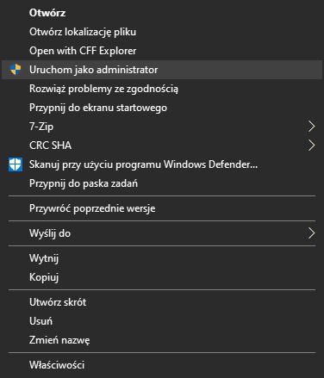Choose Otwórz lokalizację pliku
This screenshot has width=324, height=378.
162,32
